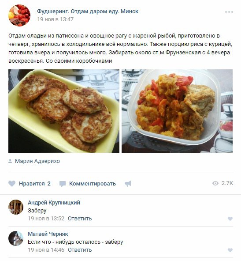Click the heart icon beside Нравится
Viewport: 241px width, 261px height.
pyautogui.click(x=12, y=184)
